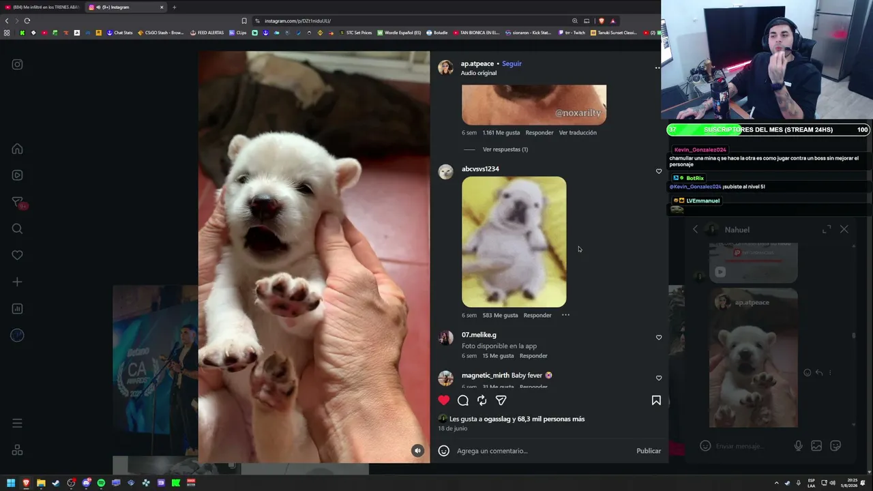Click Publicar to post the comment
This screenshot has width=873, height=491.
[649, 451]
